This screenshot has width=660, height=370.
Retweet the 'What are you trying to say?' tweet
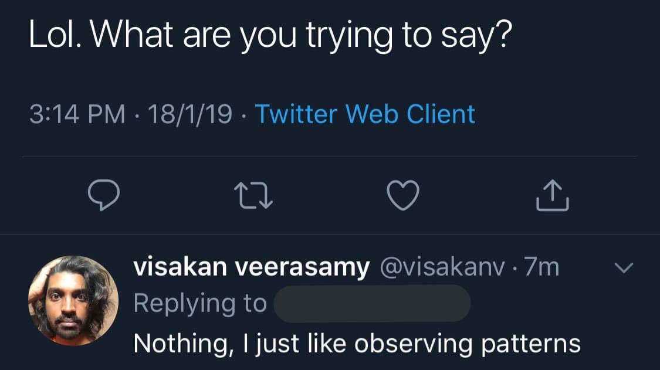click(x=253, y=195)
